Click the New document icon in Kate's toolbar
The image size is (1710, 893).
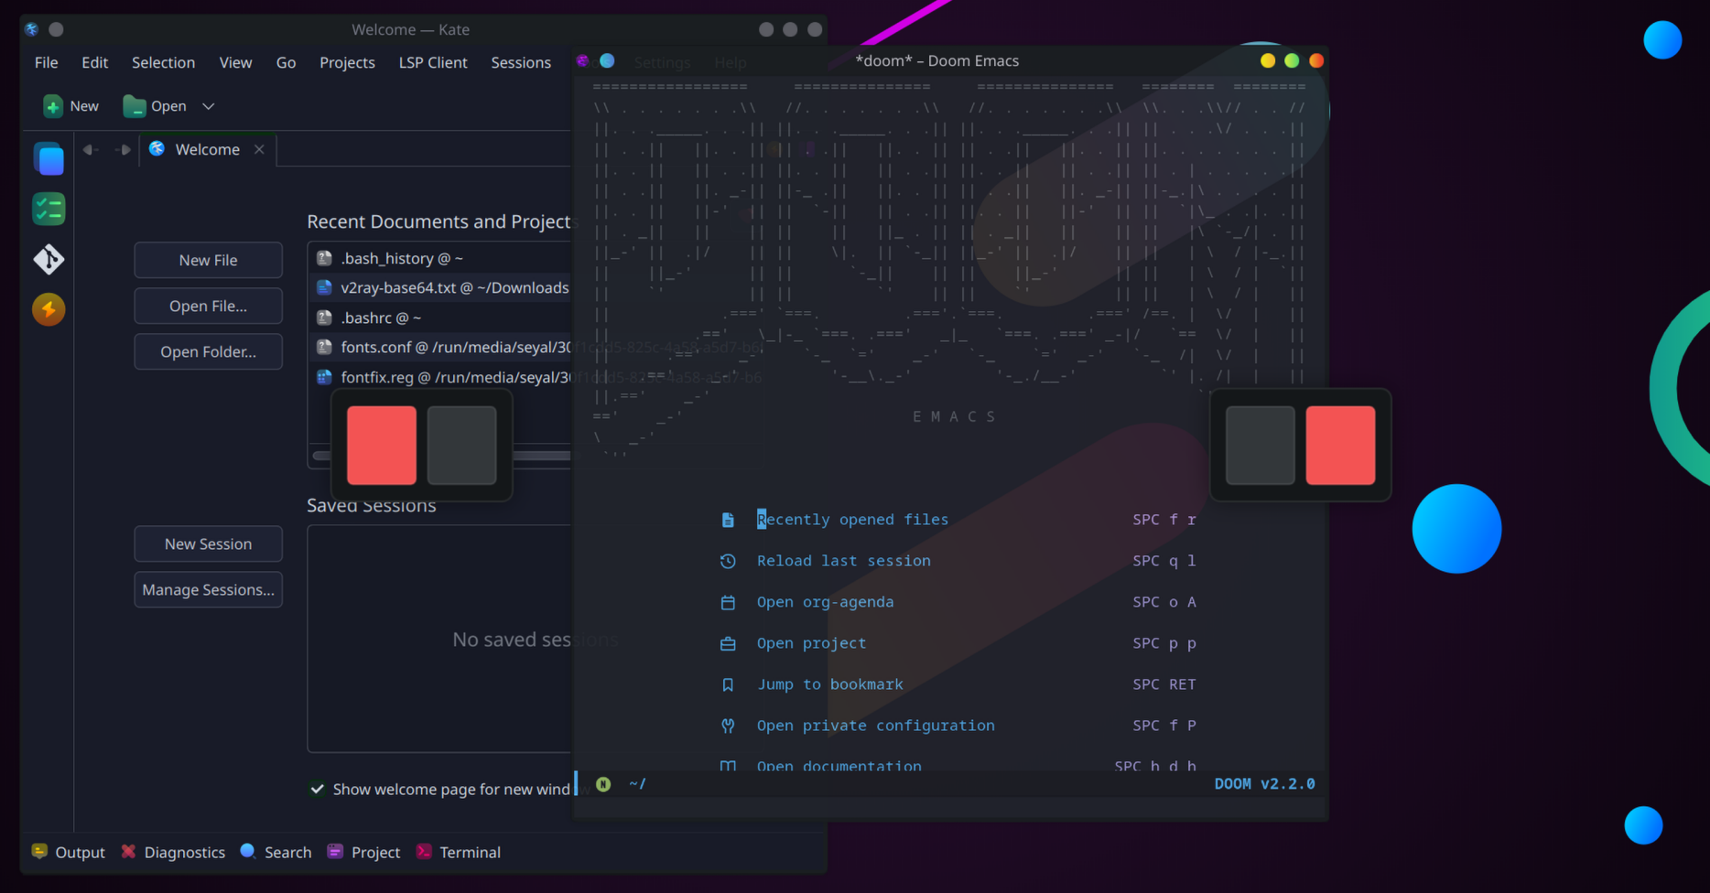click(x=53, y=106)
